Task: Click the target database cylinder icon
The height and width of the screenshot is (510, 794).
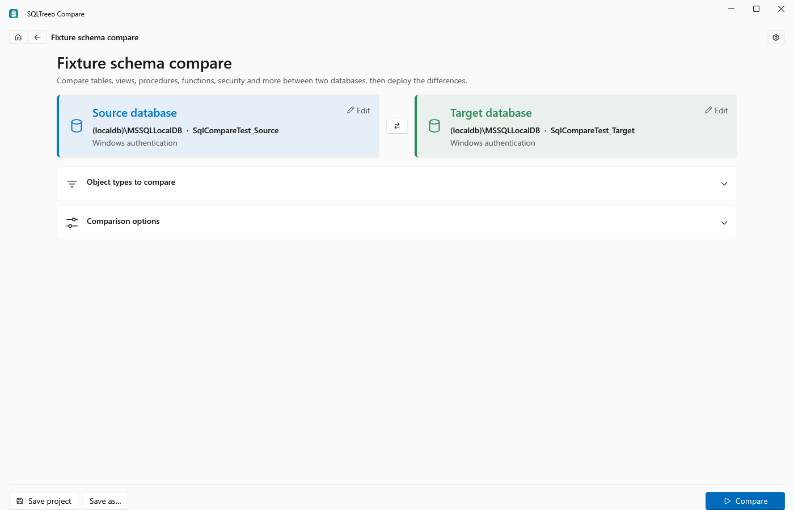Action: point(434,126)
